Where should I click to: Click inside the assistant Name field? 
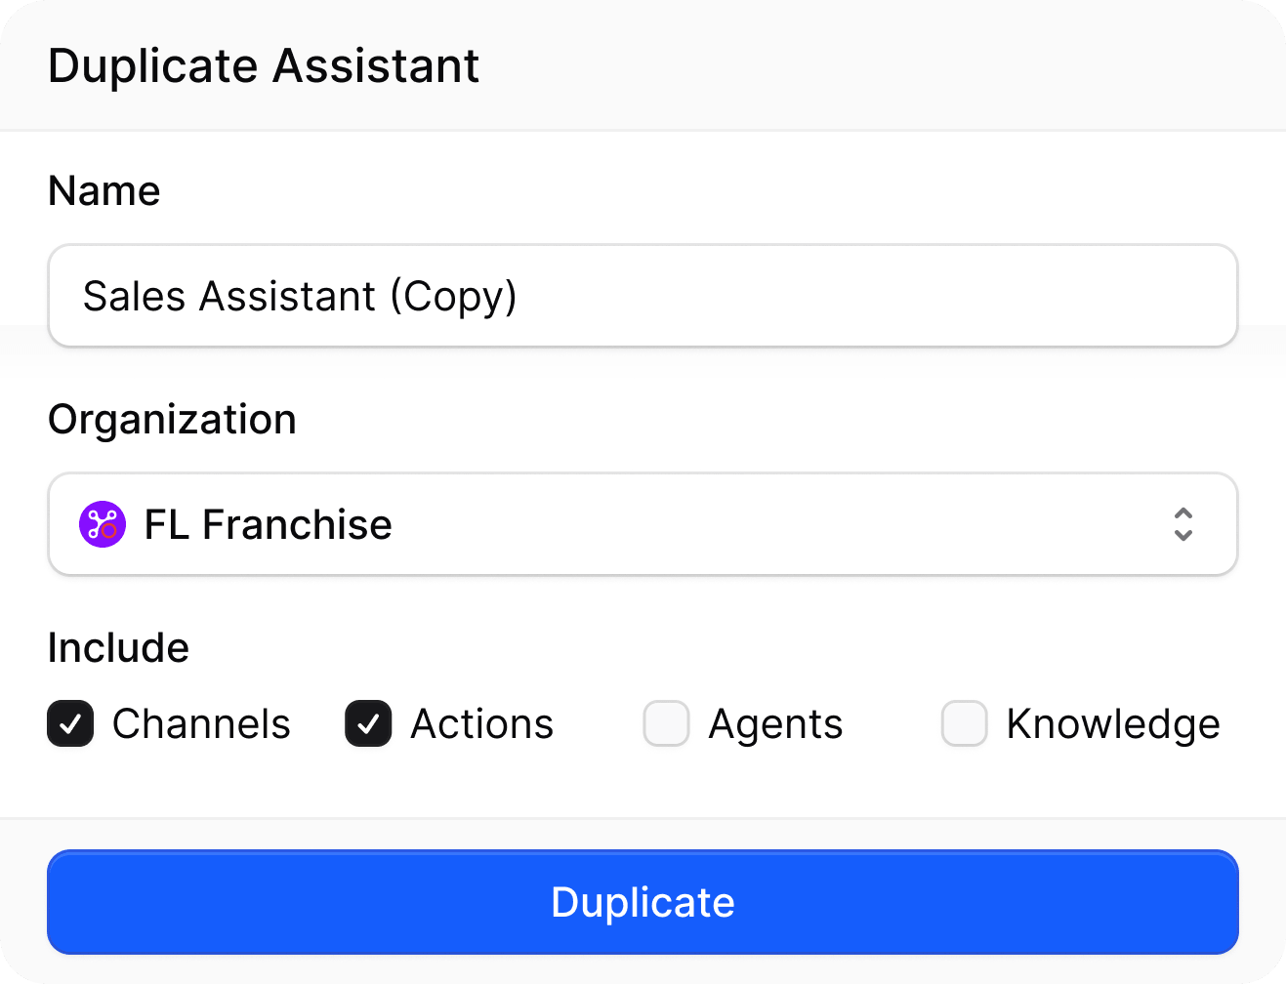tap(643, 296)
